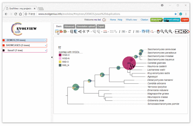The height and width of the screenshot is (126, 193).
Task: Select the fit canvas width icon
Action: [x=177, y=32]
